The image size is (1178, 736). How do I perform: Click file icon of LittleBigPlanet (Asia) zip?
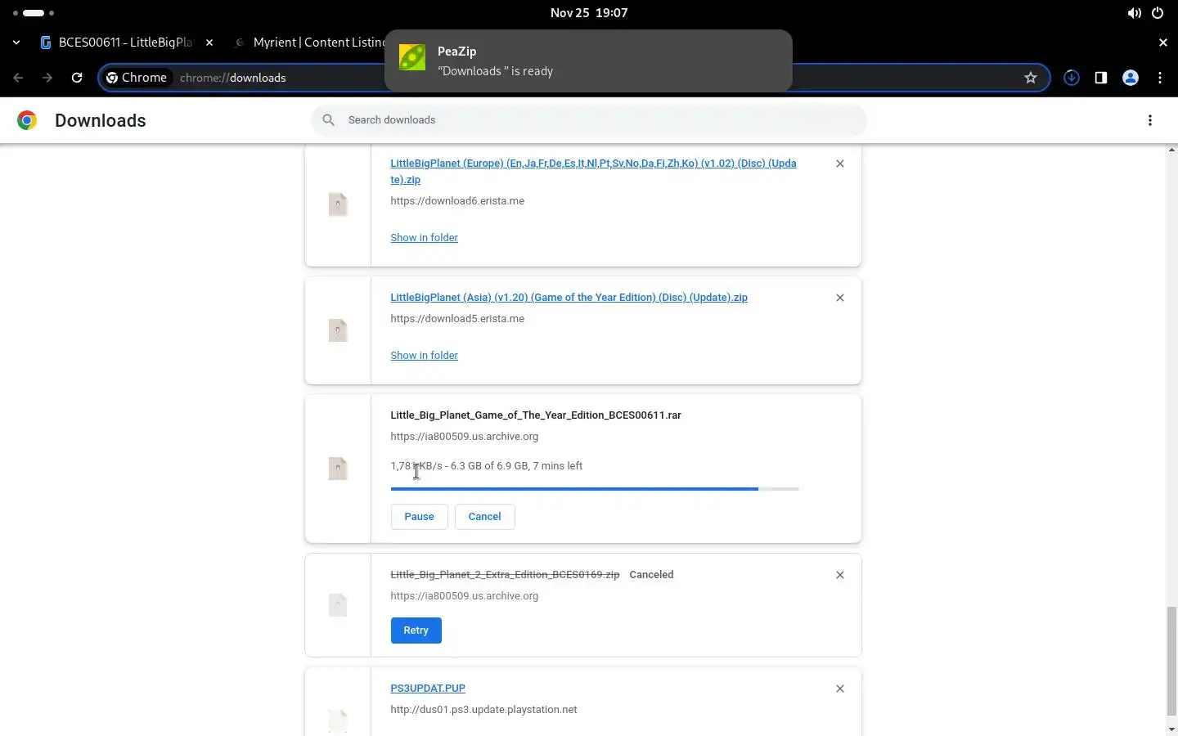(338, 330)
